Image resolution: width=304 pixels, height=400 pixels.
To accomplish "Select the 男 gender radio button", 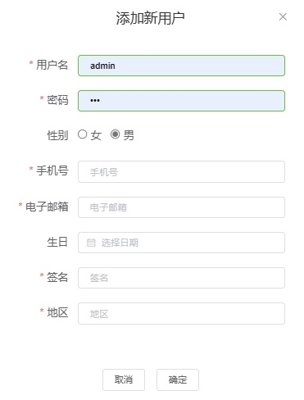I will click(x=115, y=134).
